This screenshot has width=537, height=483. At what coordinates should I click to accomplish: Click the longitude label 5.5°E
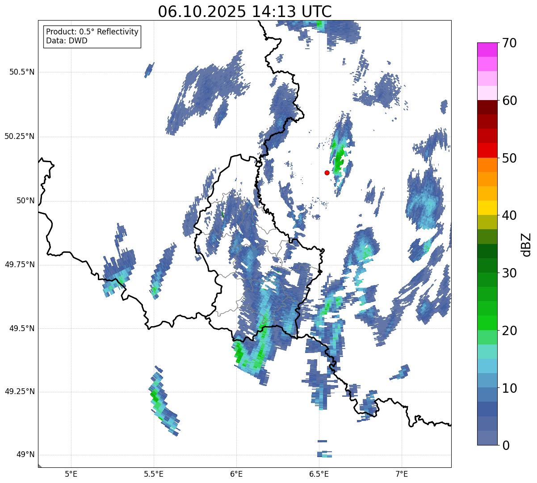pos(154,474)
